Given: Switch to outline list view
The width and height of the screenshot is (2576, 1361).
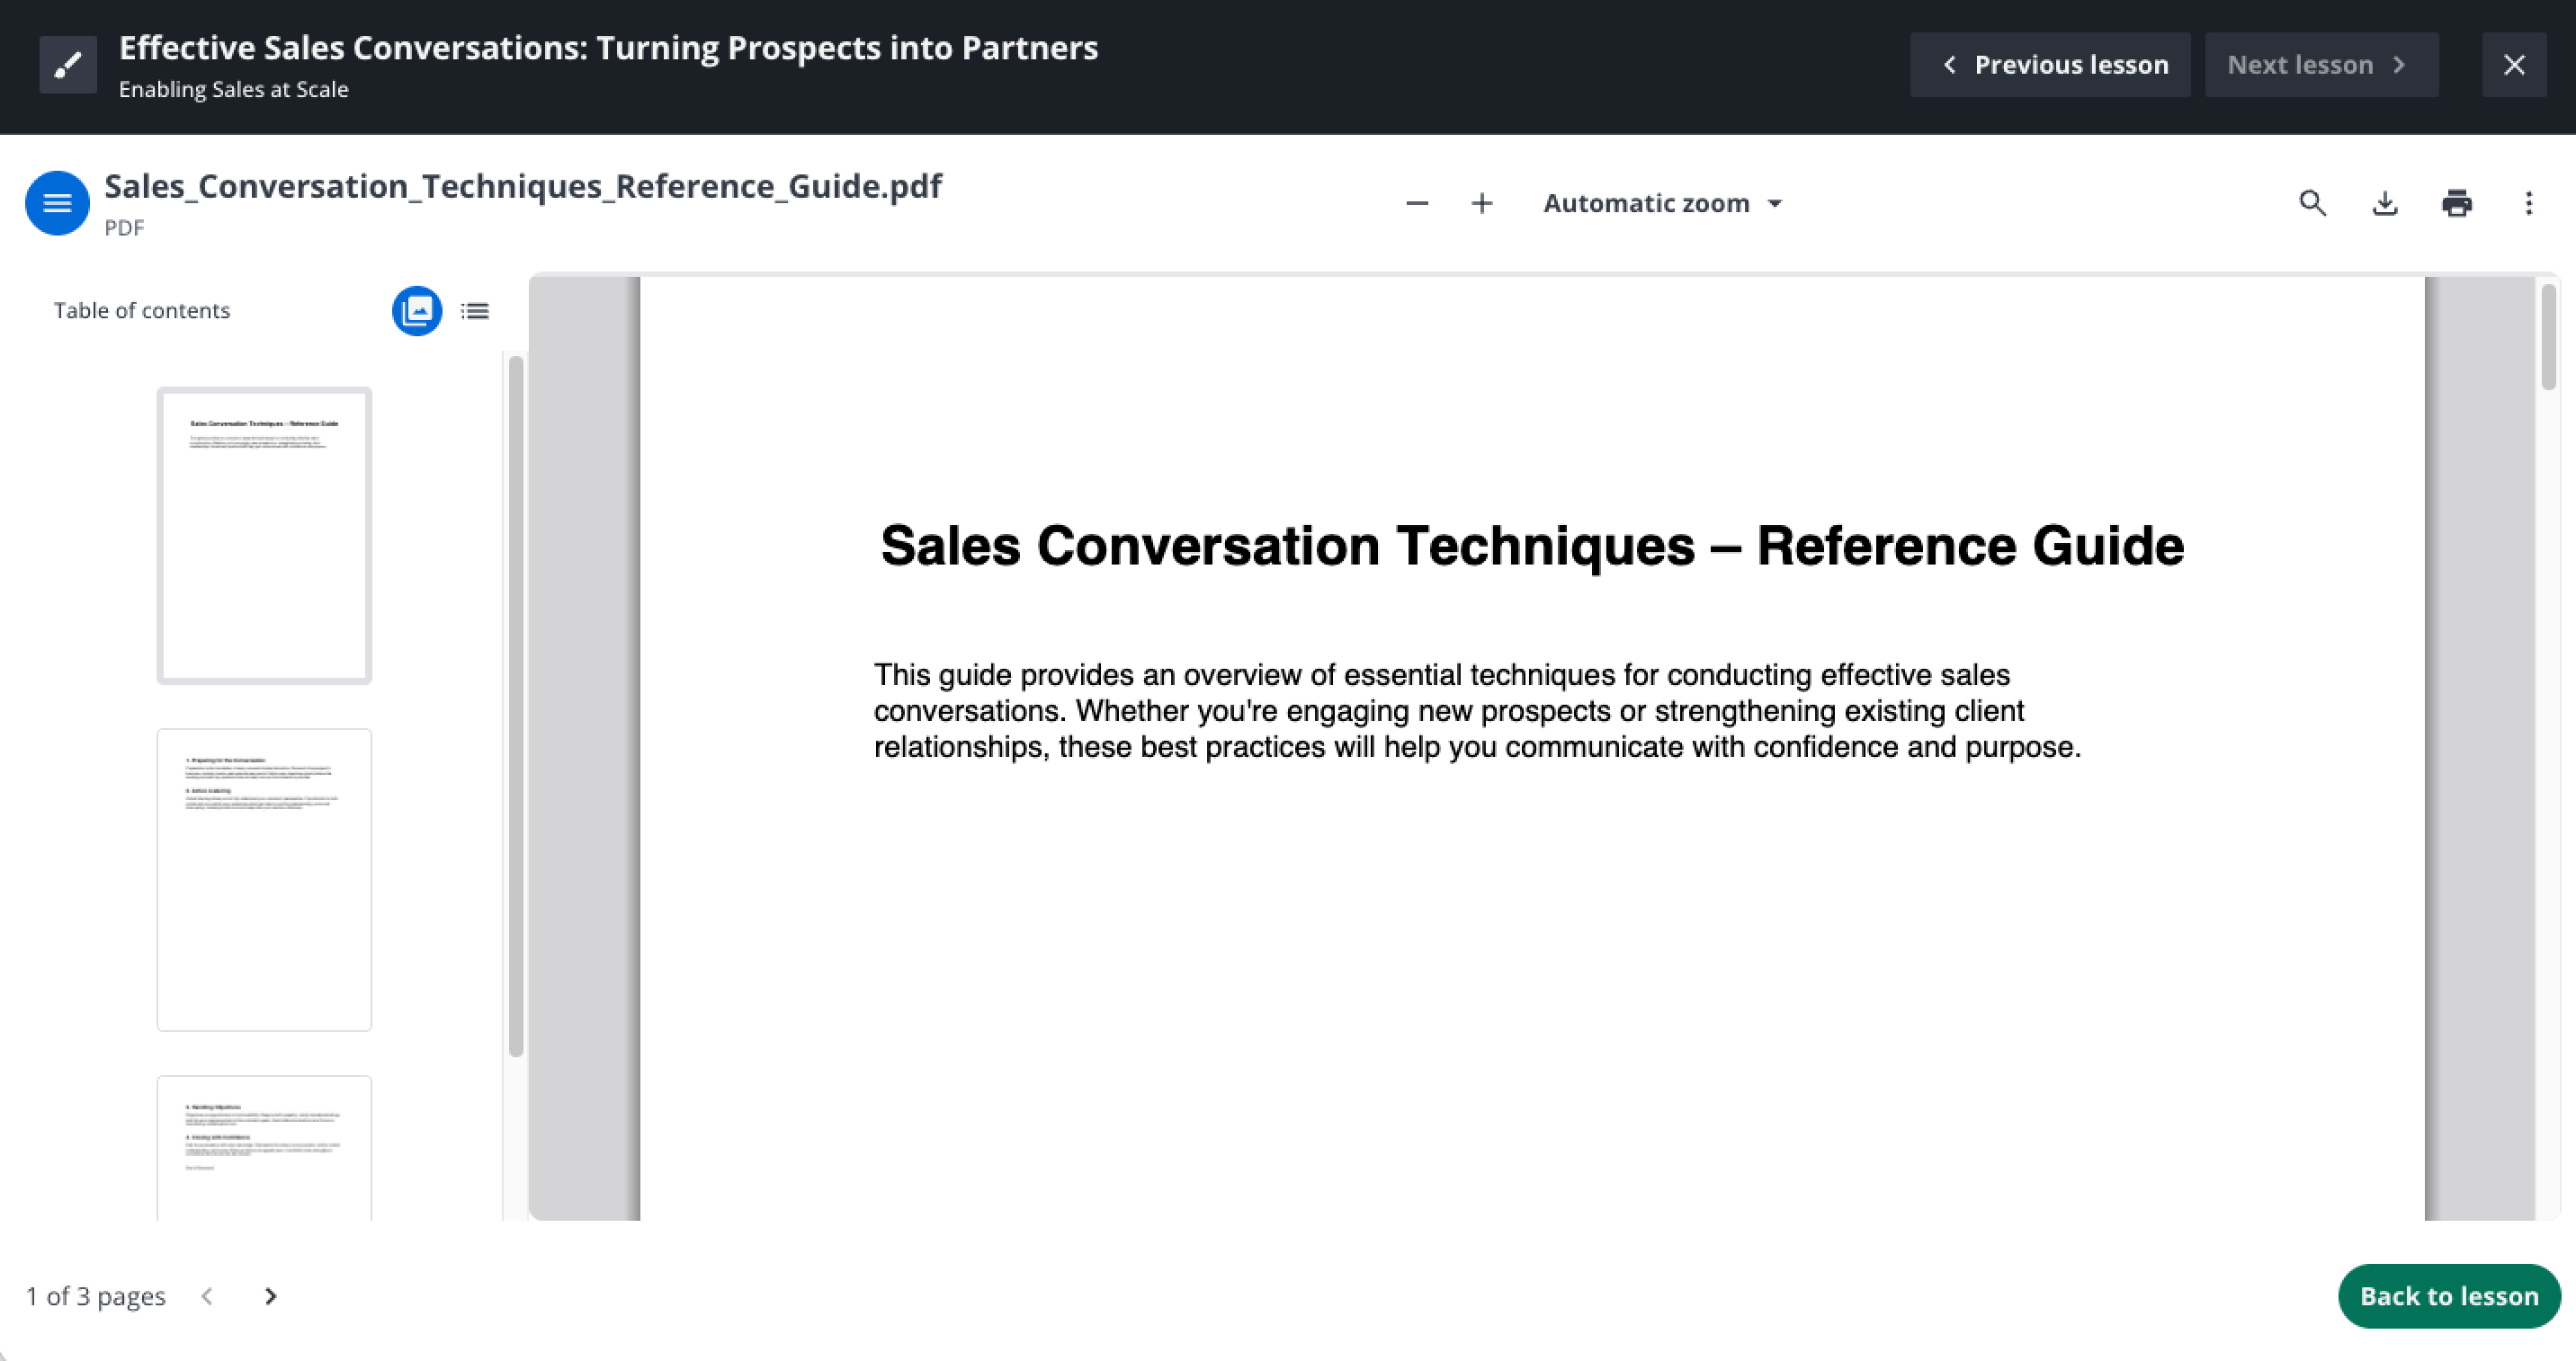Looking at the screenshot, I should (475, 311).
